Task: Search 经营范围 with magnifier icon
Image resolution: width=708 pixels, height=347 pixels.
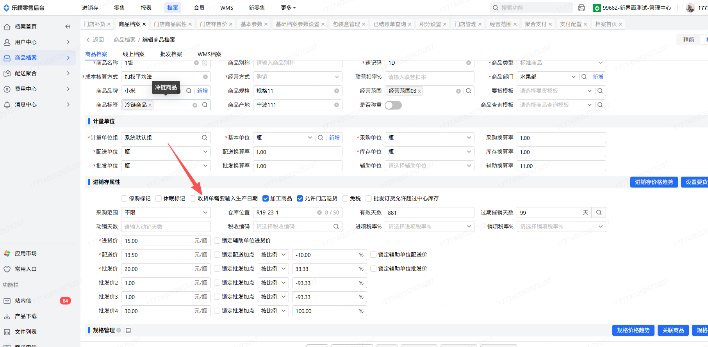Action: [x=469, y=91]
